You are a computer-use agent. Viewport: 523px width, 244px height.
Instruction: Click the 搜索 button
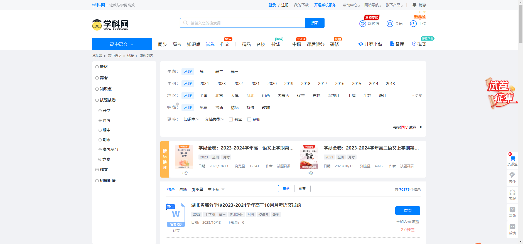315,23
